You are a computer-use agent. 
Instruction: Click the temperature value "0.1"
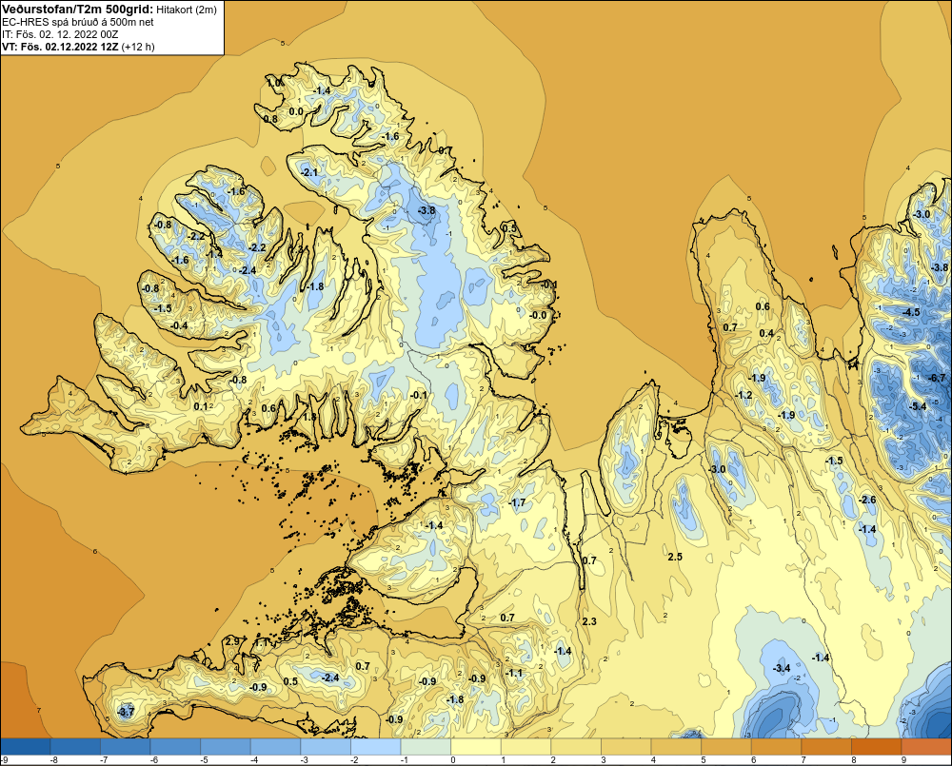[200, 406]
